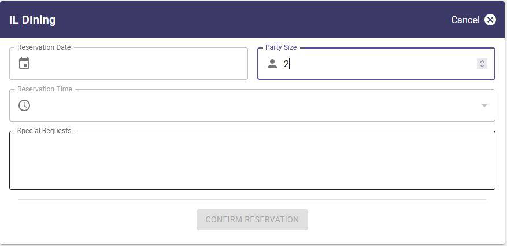
Task: Decrease party size with the down arrow
Action: coord(482,67)
